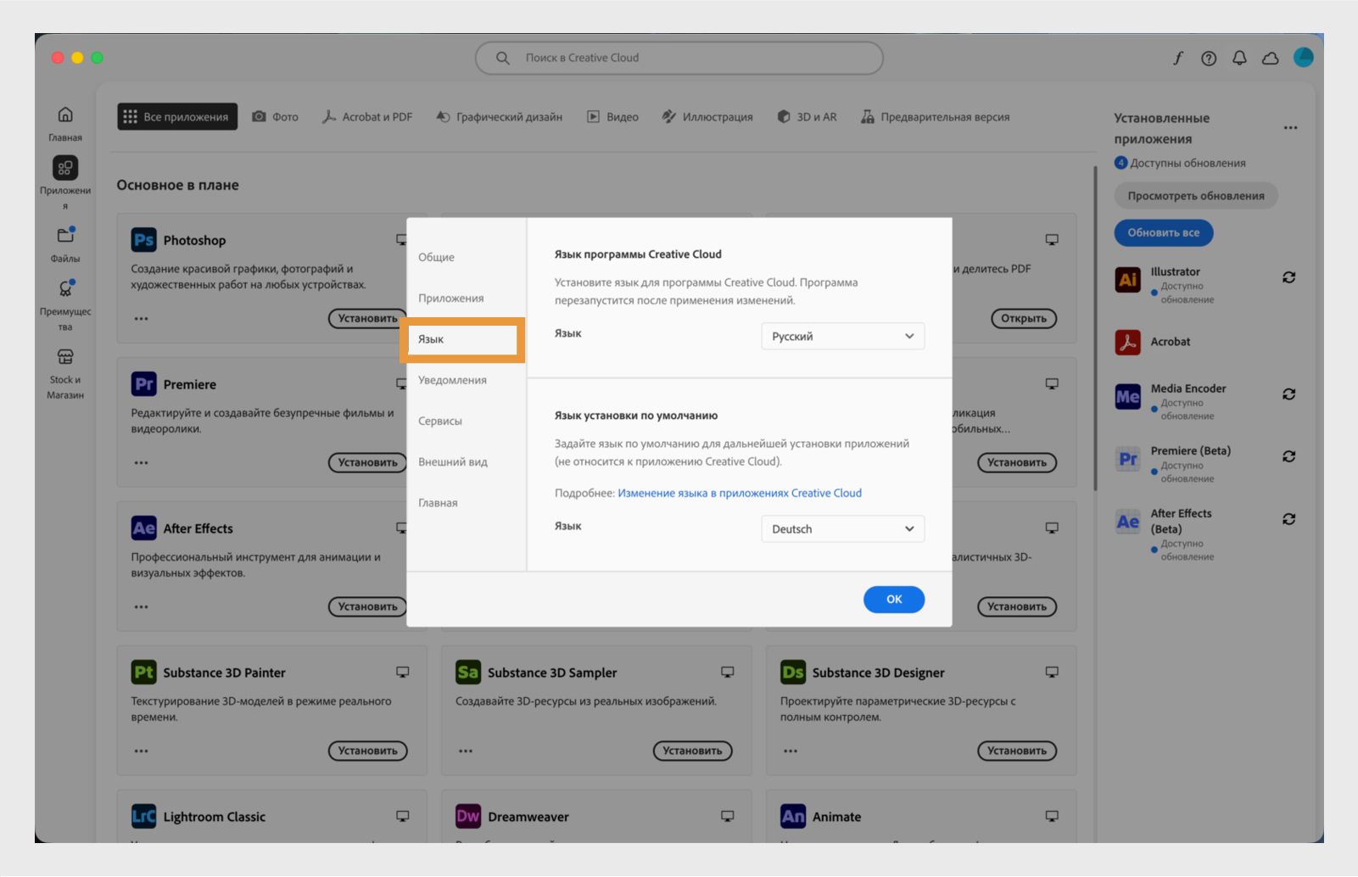Switch to 3D и AR category

pyautogui.click(x=807, y=117)
